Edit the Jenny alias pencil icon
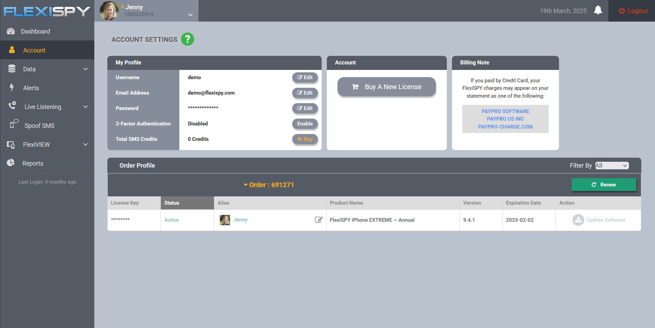The image size is (655, 328). [x=319, y=220]
